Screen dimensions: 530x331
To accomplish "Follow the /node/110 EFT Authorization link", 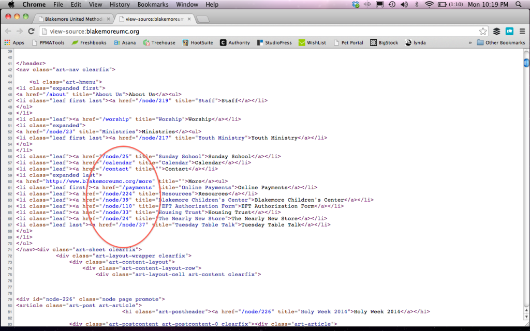I will 117,206.
